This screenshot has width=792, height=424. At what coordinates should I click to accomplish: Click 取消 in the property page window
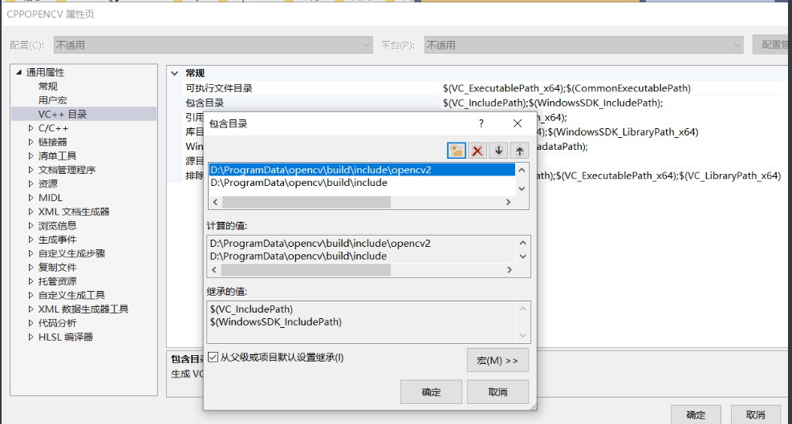tap(756, 414)
